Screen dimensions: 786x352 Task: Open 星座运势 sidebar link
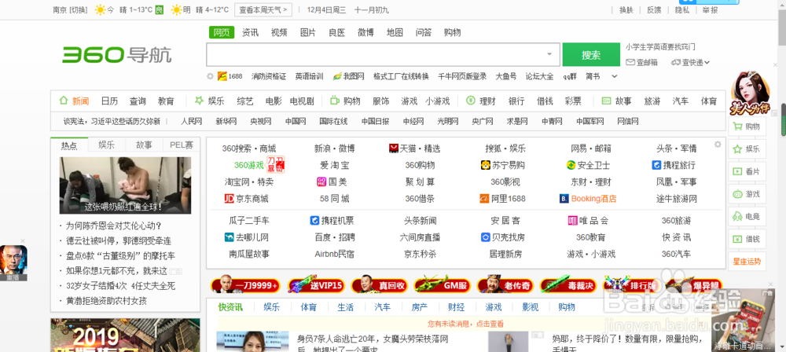(x=747, y=261)
